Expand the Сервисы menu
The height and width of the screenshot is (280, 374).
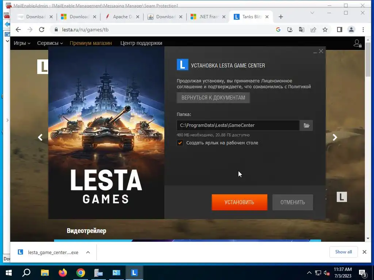[x=50, y=43]
